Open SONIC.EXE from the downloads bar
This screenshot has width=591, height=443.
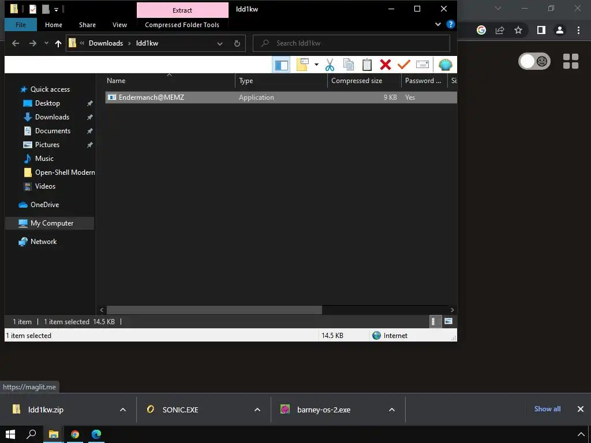click(x=180, y=410)
